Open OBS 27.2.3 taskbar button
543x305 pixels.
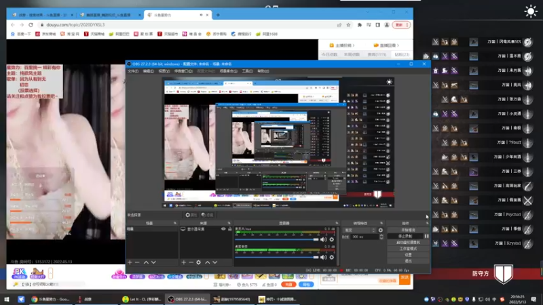point(187,299)
